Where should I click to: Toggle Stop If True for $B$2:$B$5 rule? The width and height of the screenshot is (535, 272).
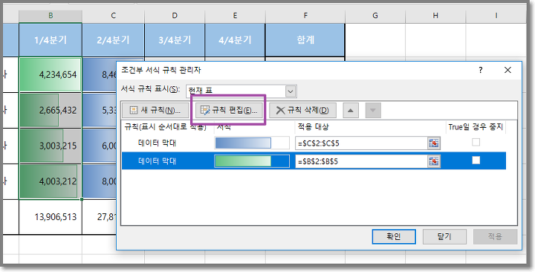[476, 160]
